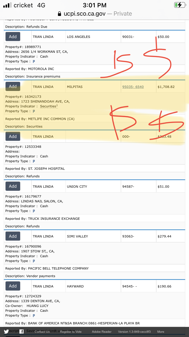Select 'Address: 1907 STOW ST,, CA,'

(x=30, y=251)
